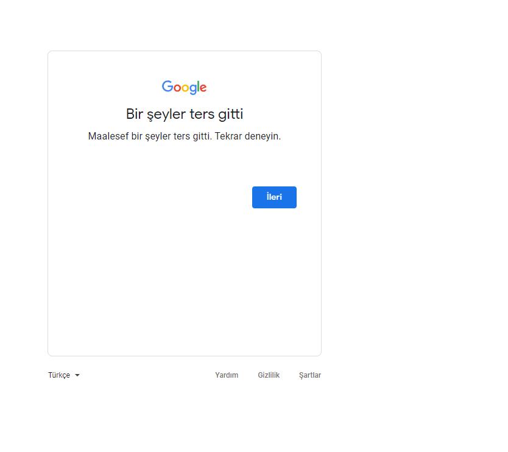Open the Türkçe language dropdown
Screen dimensions: 508x452
point(64,375)
